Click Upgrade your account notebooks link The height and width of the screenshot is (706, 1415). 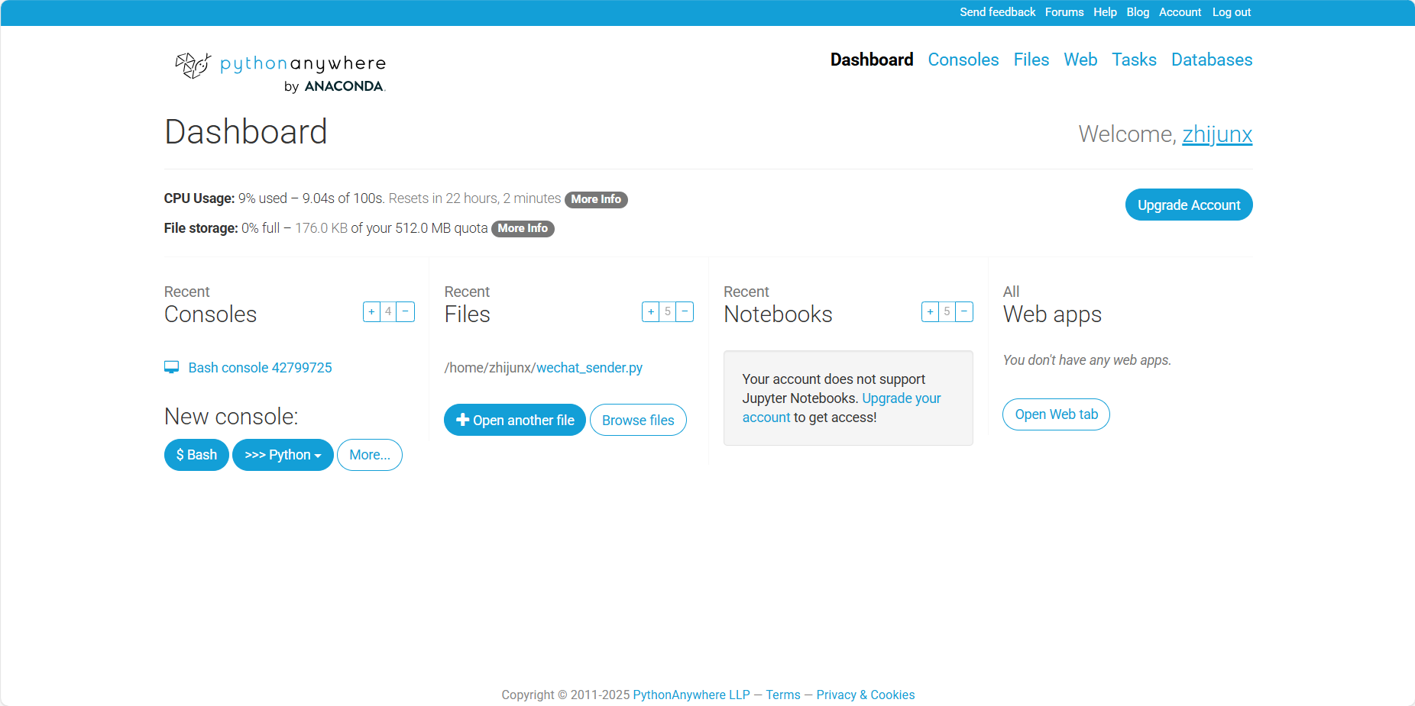coord(841,408)
